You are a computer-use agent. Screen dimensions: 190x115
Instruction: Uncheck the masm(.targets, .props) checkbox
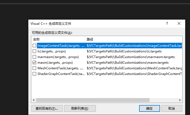(x=35, y=63)
